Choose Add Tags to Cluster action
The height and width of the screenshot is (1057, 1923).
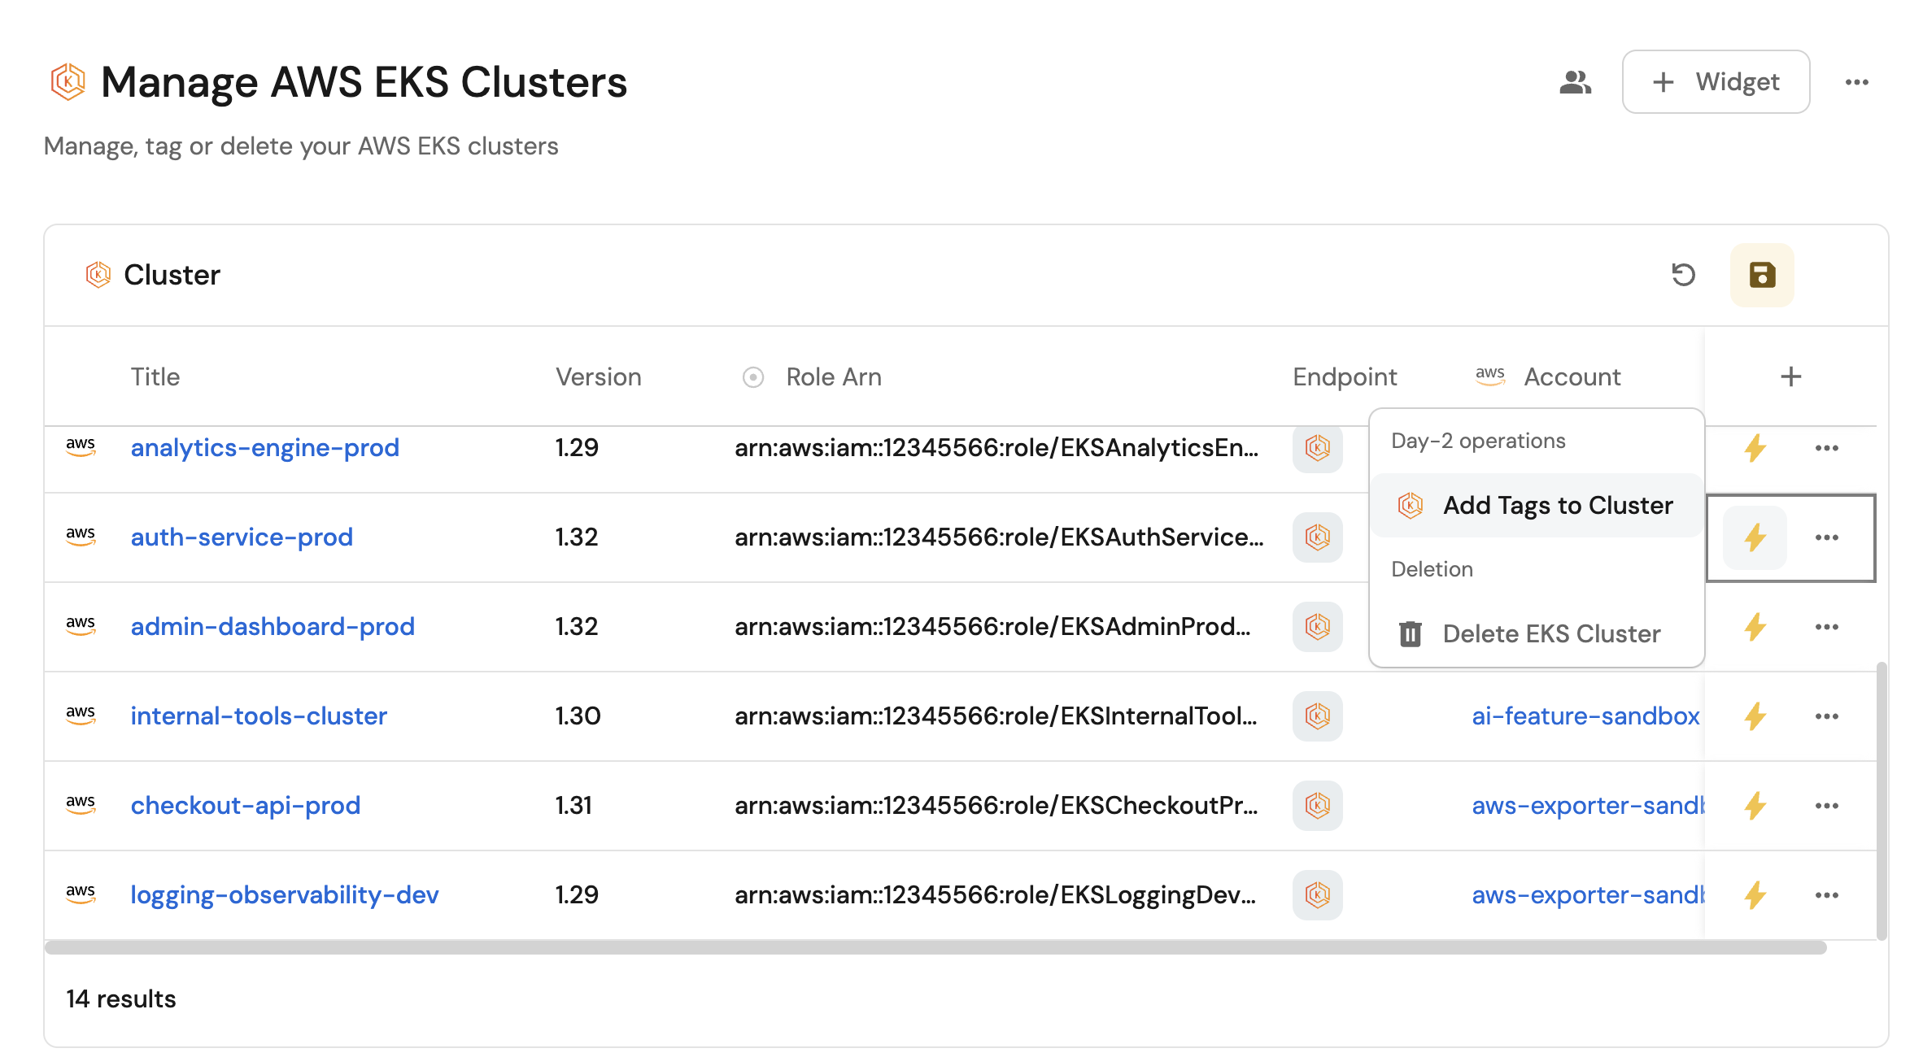pos(1557,506)
